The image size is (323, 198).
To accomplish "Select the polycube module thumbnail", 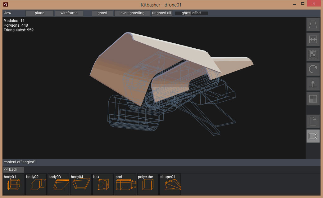I will (148, 184).
